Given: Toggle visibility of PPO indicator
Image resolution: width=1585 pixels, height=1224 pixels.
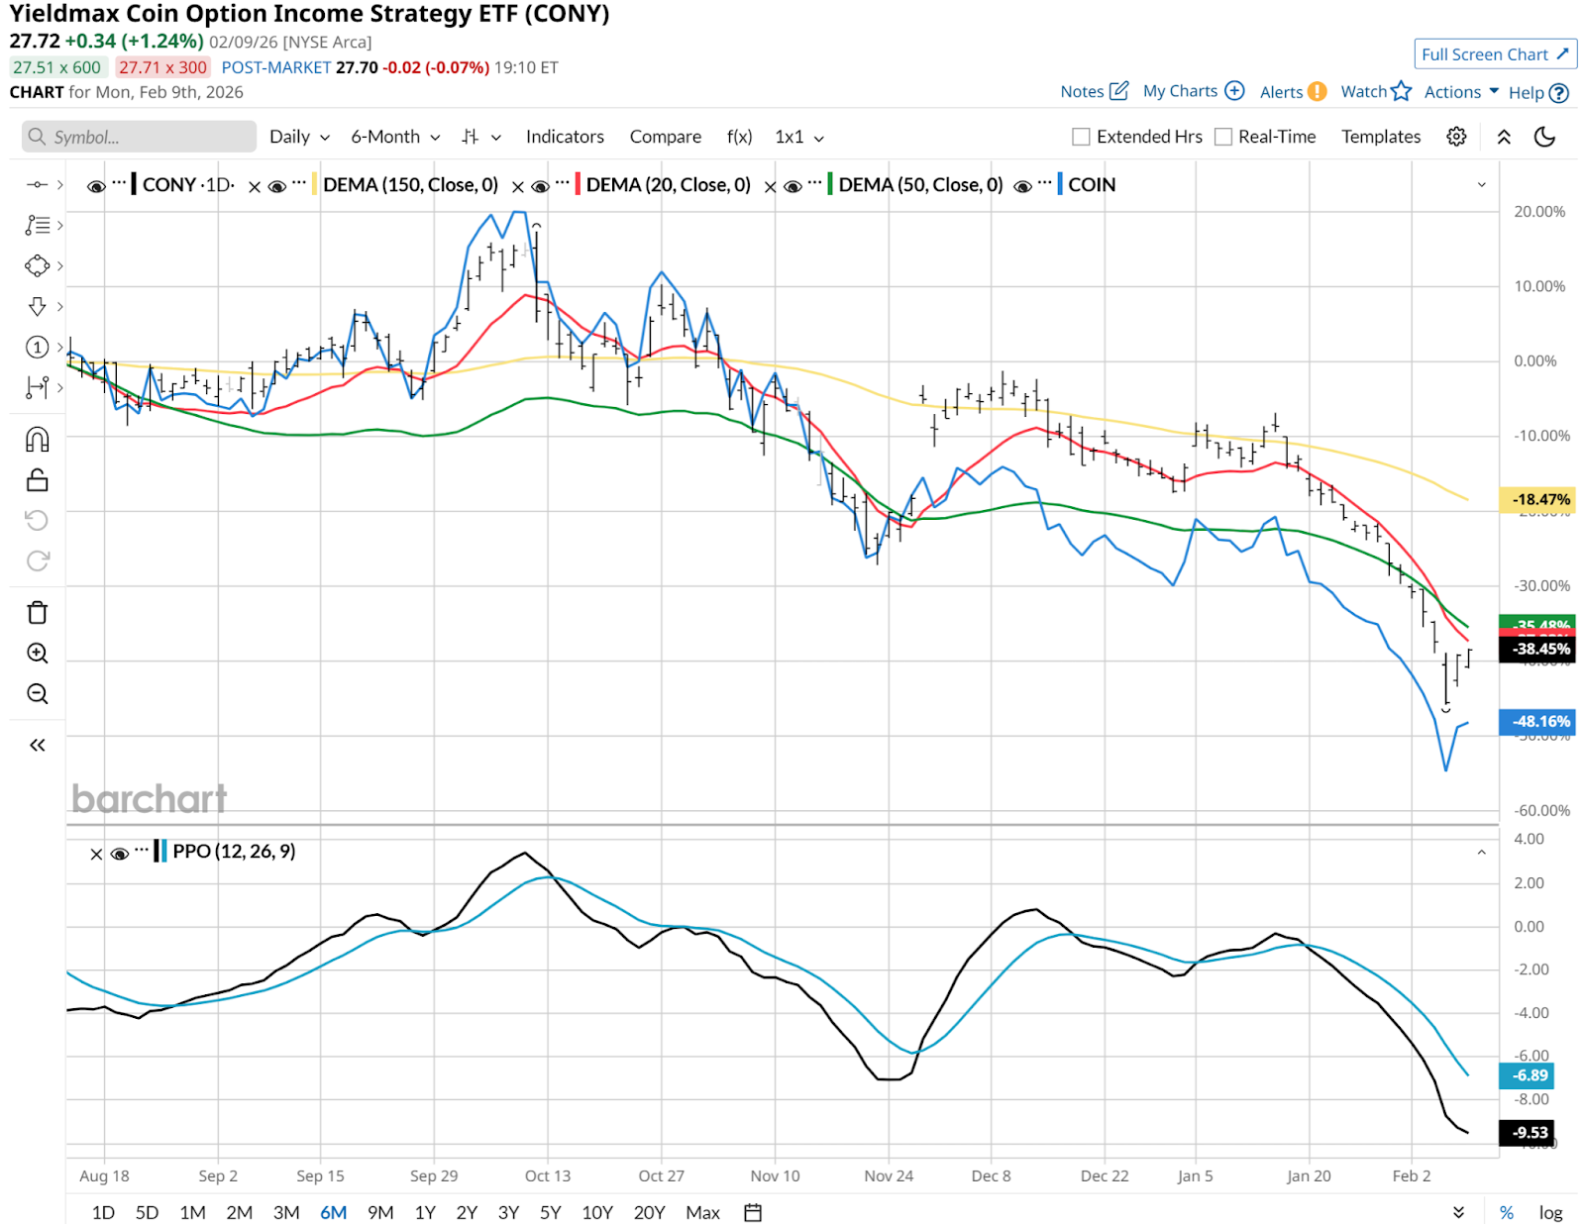Looking at the screenshot, I should coord(120,853).
